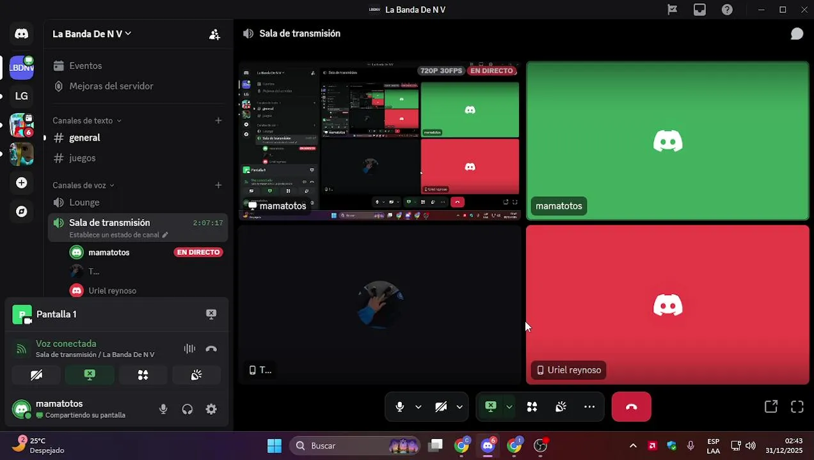Open Soundboard icon in the voice panel
Viewport: 814px width, 460px height.
click(196, 375)
